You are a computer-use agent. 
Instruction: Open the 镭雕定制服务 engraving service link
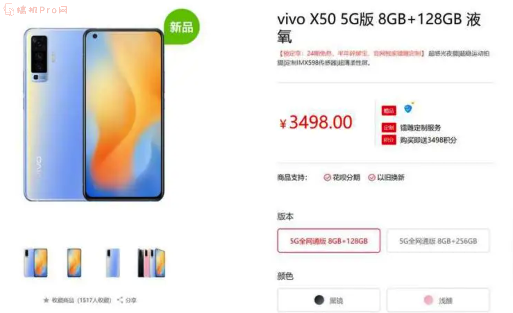click(420, 127)
